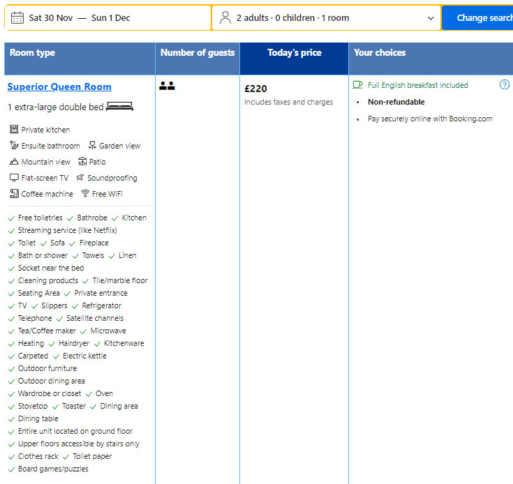
Task: Select the Sat 30 Nov check-in date
Action: point(51,17)
